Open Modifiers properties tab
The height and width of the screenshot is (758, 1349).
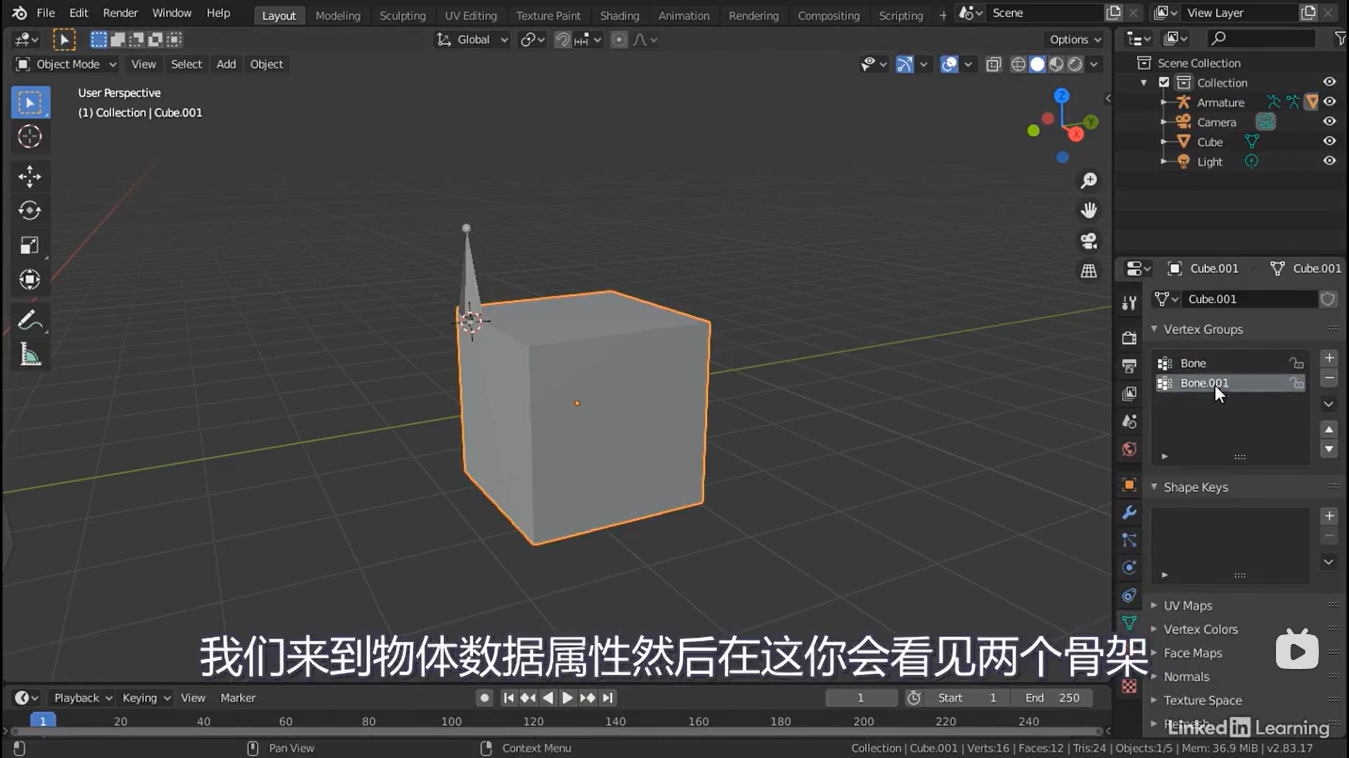(1129, 513)
